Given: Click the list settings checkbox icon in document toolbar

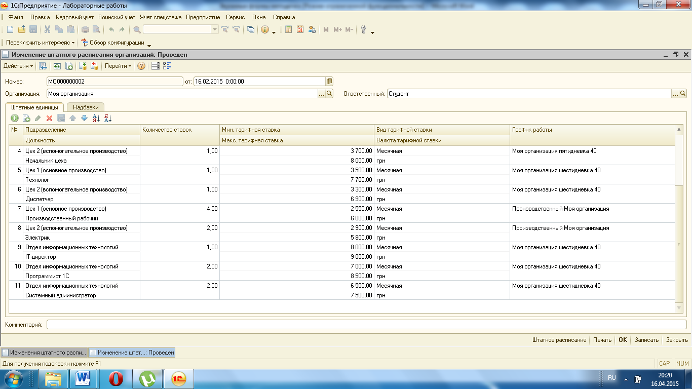Looking at the screenshot, I should pyautogui.click(x=168, y=66).
